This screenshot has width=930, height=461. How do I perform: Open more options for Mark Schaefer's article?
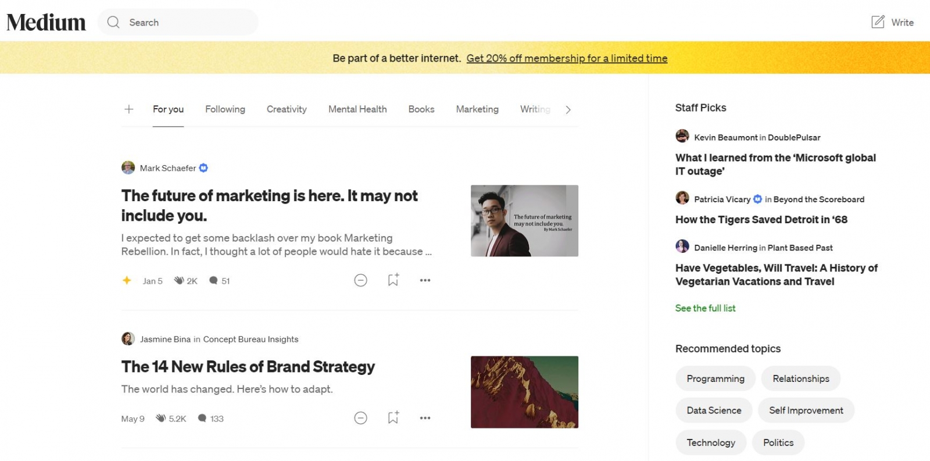(x=425, y=281)
